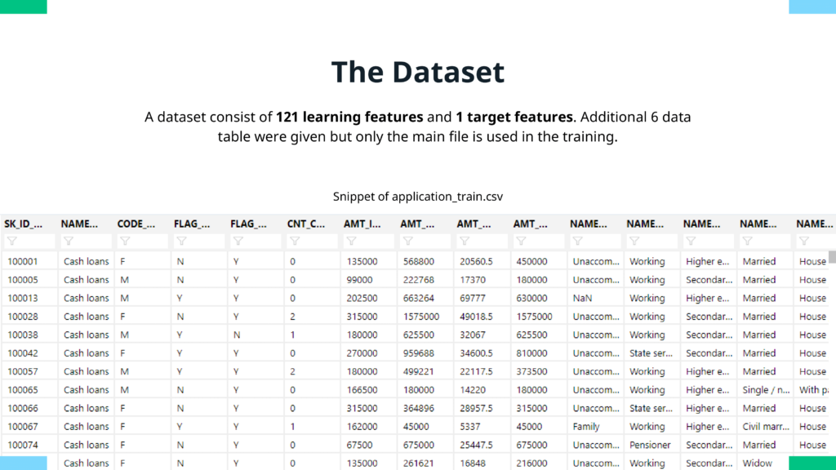Select the cell containing ID 100001
Image resolution: width=836 pixels, height=470 pixels.
point(24,262)
